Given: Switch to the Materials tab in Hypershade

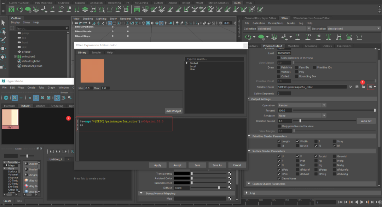Looking at the screenshot, I should [x=9, y=106].
